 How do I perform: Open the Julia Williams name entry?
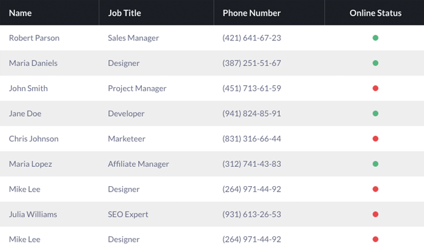click(33, 214)
